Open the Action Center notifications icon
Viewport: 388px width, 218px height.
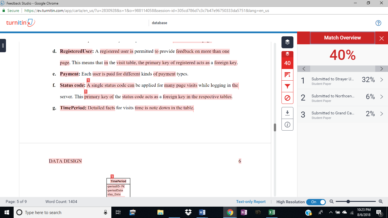pyautogui.click(x=379, y=212)
